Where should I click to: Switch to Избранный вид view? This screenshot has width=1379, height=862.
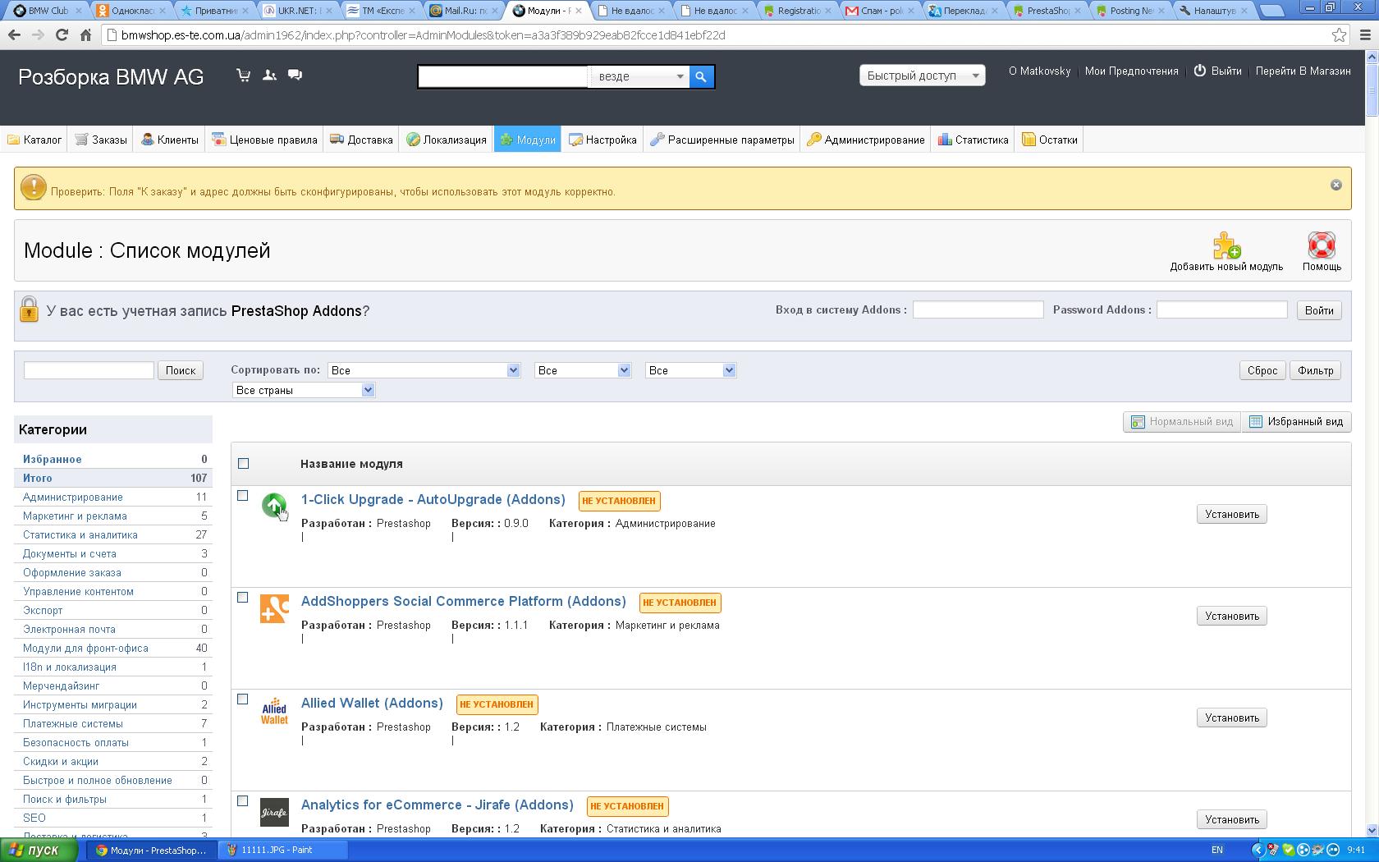pos(1296,422)
